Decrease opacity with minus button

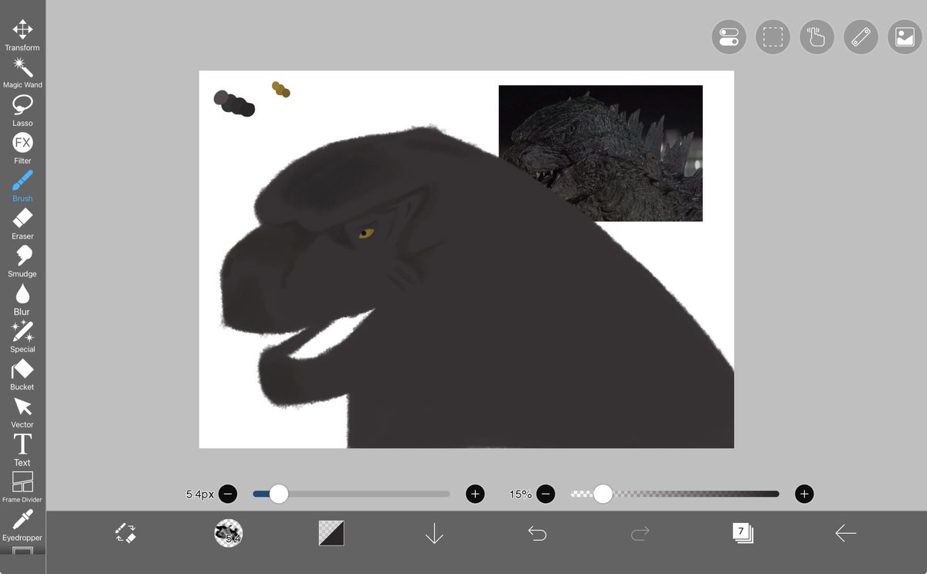pos(545,494)
